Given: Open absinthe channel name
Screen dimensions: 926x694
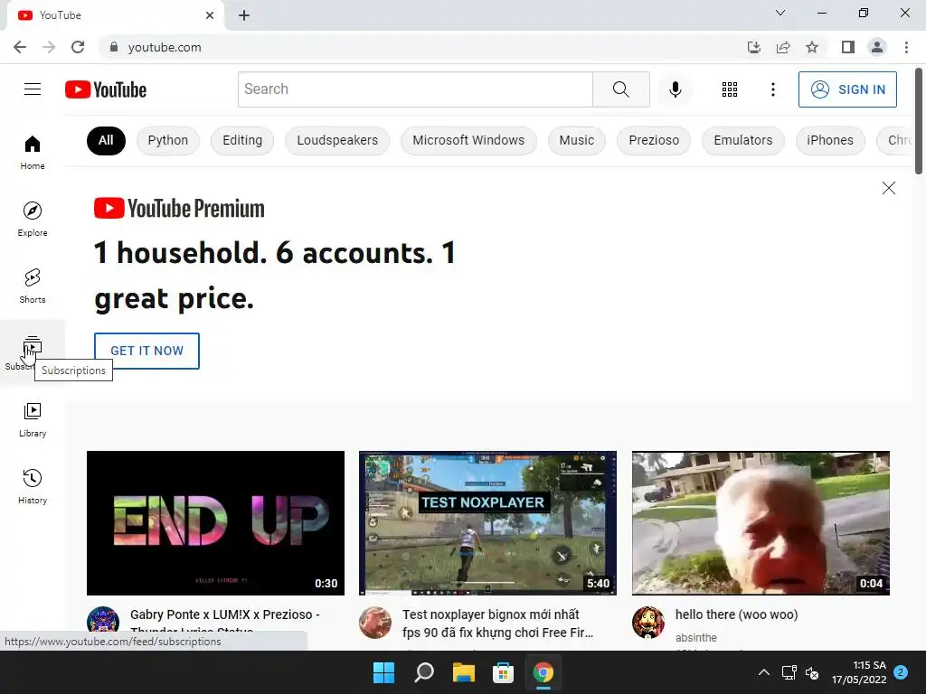Looking at the screenshot, I should (x=695, y=637).
